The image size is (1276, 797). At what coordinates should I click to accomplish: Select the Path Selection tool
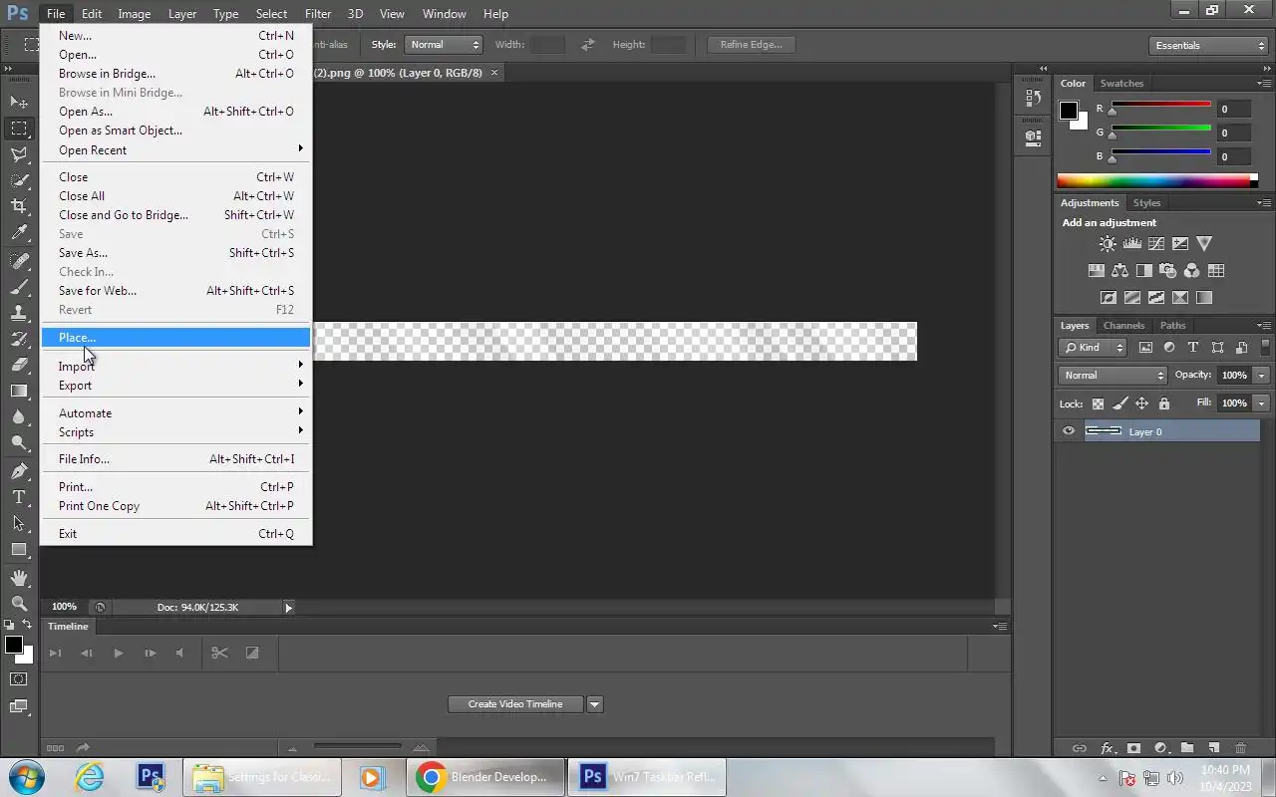point(19,522)
